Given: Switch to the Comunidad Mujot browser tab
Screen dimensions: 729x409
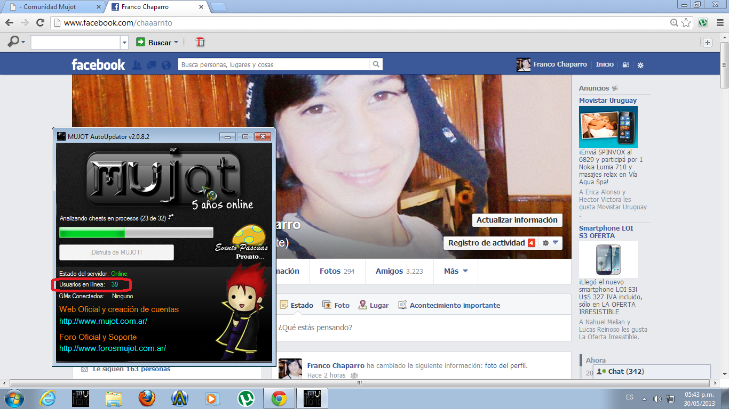Looking at the screenshot, I should [x=53, y=7].
